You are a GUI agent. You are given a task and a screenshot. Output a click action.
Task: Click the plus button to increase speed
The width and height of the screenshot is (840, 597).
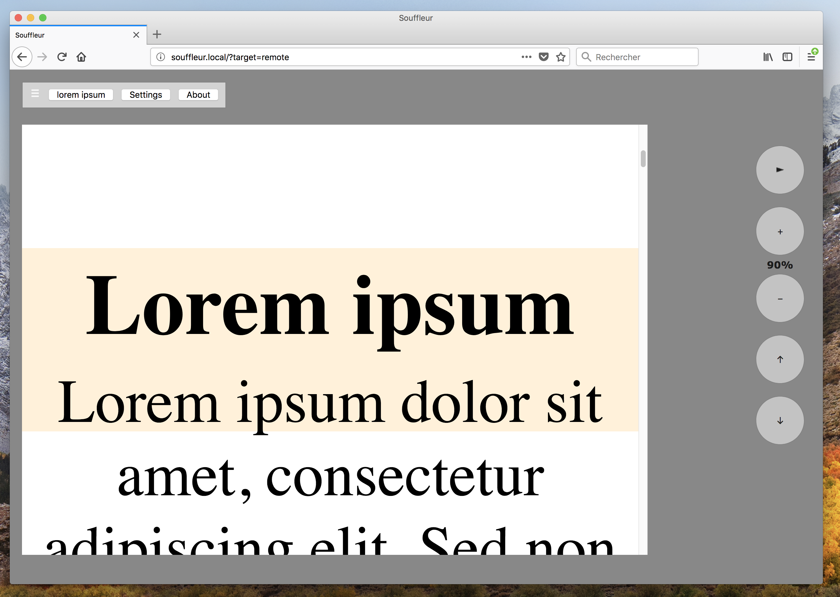tap(780, 231)
